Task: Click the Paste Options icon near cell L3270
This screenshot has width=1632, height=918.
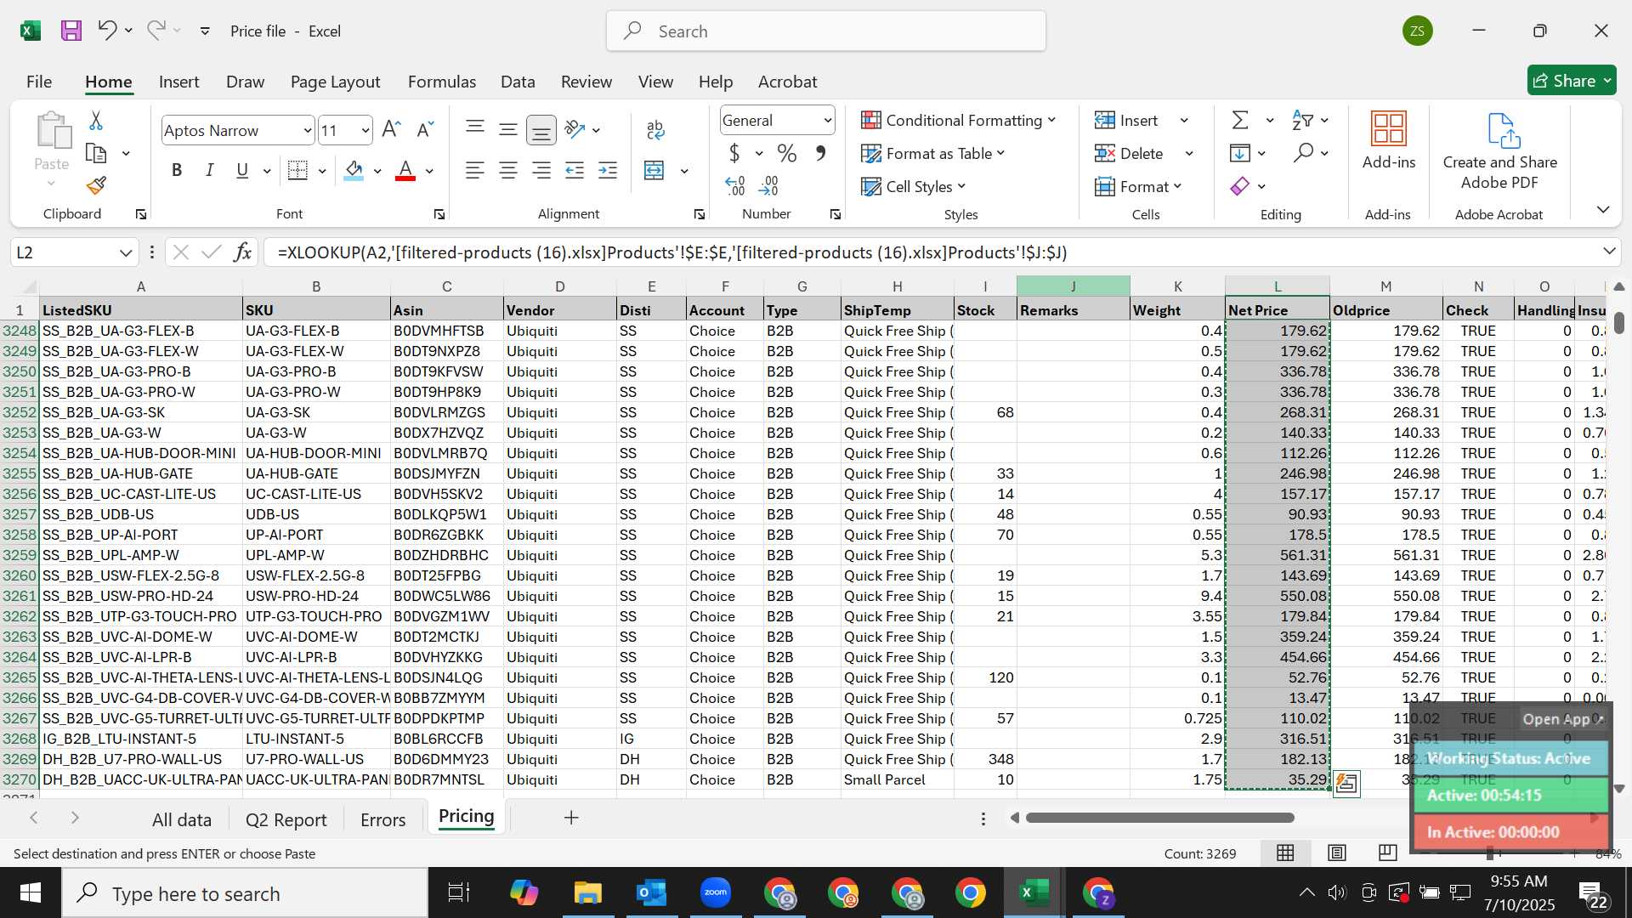Action: pyautogui.click(x=1346, y=783)
